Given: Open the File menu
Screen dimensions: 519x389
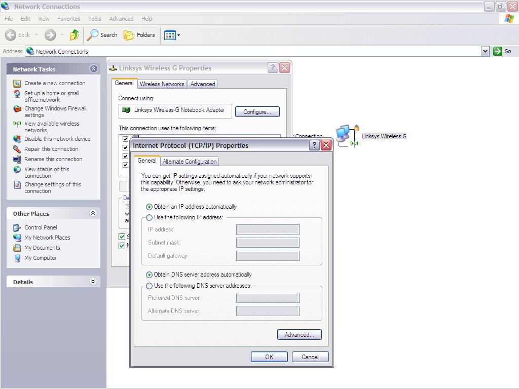Looking at the screenshot, I should [x=9, y=19].
